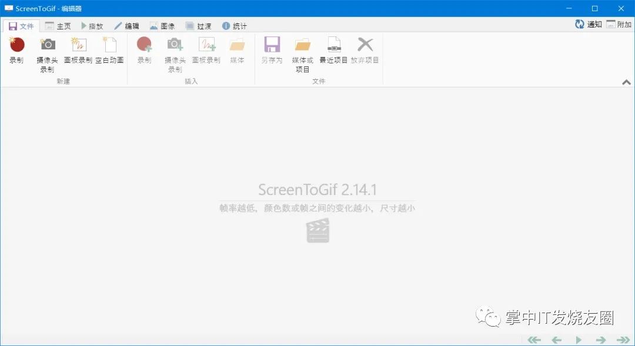Select the 图像 tab

[162, 26]
